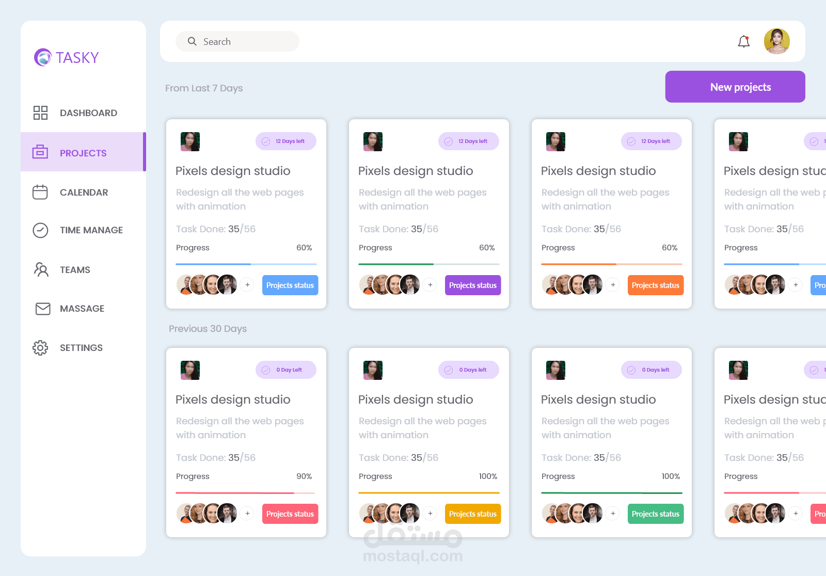Click 12 Days left badge on green-progress card
Image resolution: width=826 pixels, height=576 pixels.
(x=469, y=141)
